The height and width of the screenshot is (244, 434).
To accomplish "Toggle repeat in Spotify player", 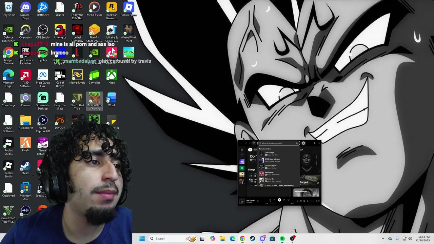I will coord(289,200).
